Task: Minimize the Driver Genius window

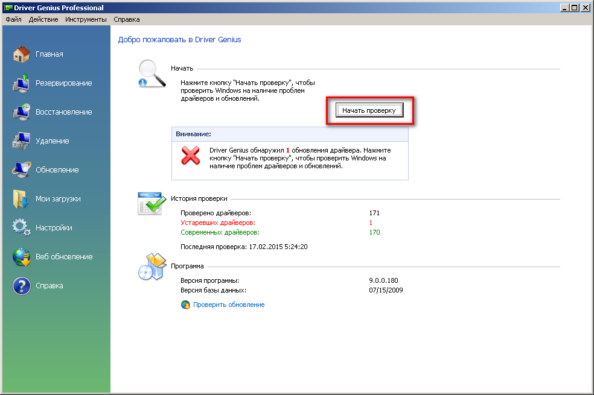Action: [x=564, y=8]
